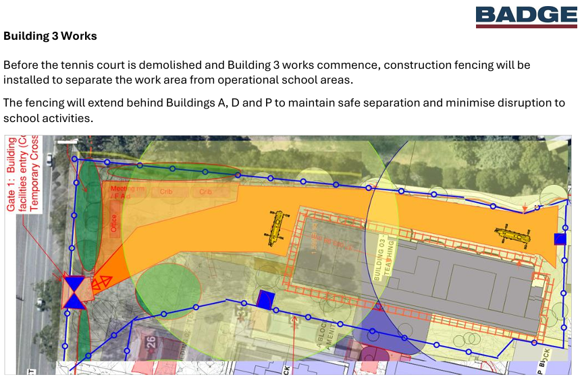The image size is (582, 379).
Task: Click the left 'Crib' shed label
Action: 166,192
